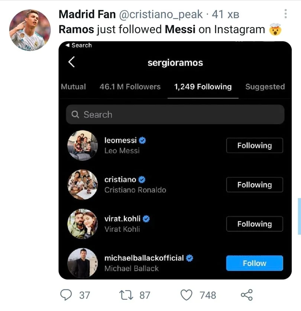Toggle Following button for cristiano
Screen dimensions: 301x311
point(255,185)
